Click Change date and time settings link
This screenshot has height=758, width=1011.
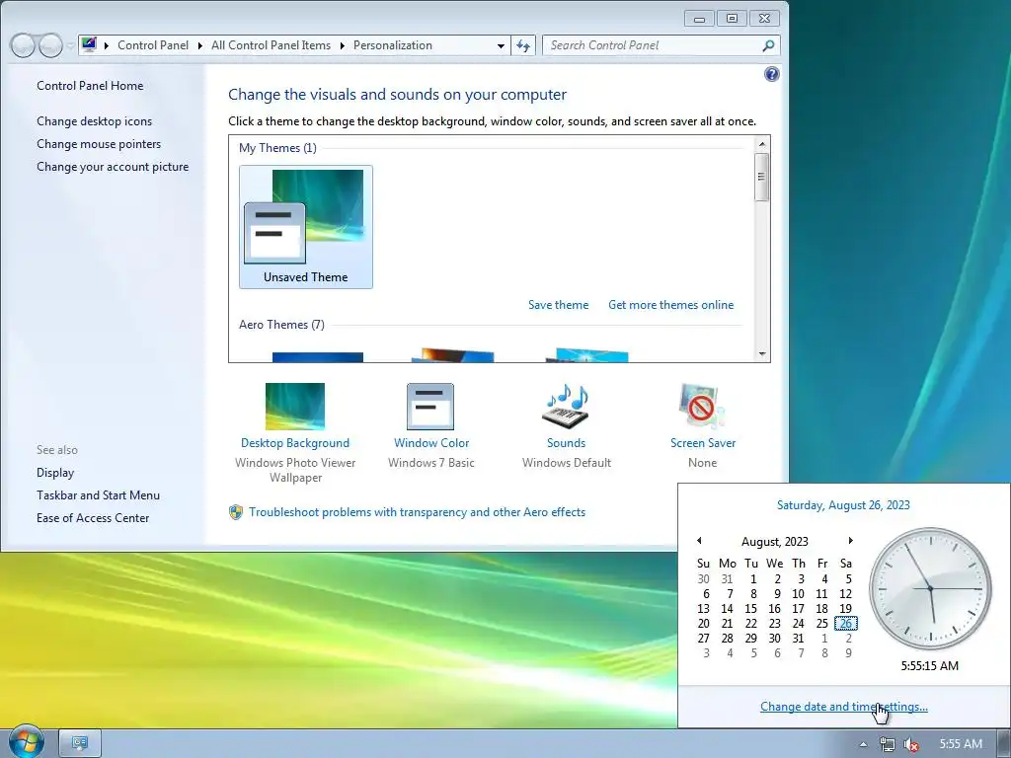(x=844, y=707)
